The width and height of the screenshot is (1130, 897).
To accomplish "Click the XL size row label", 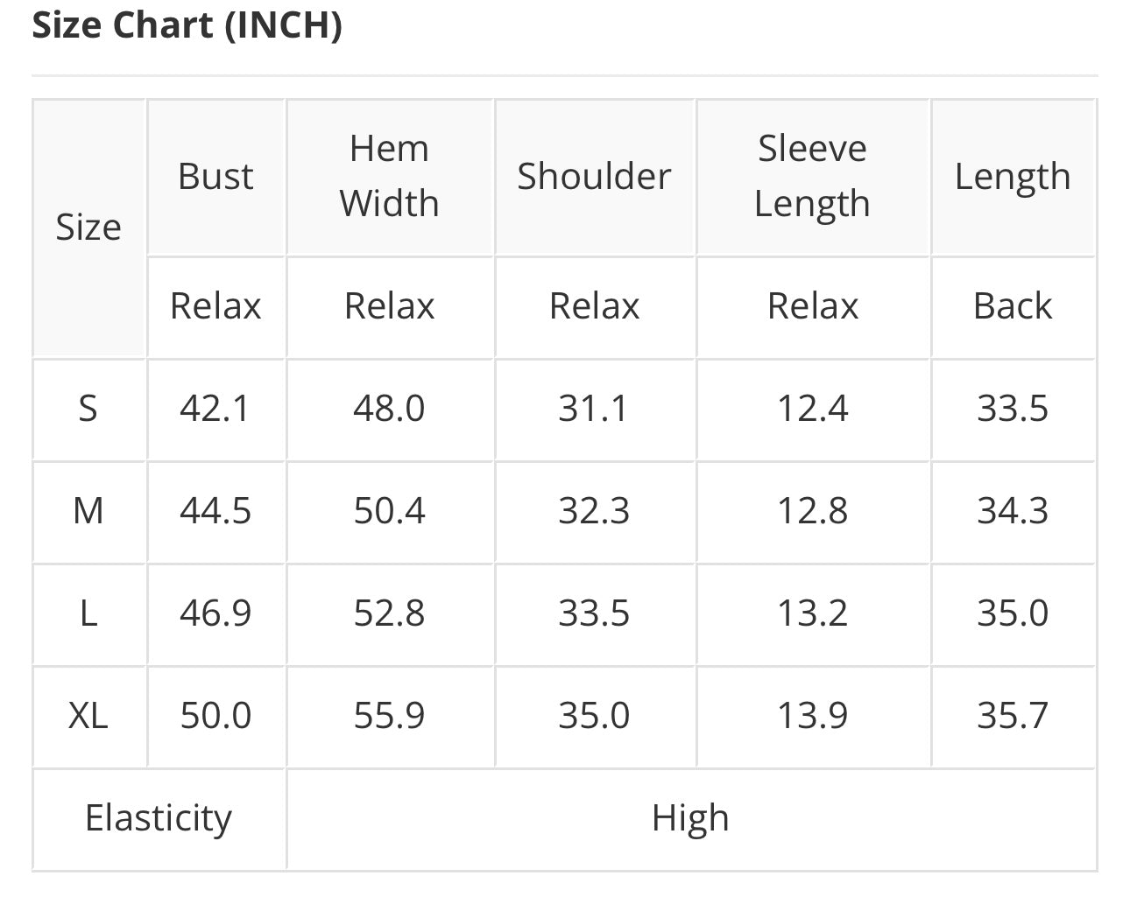I will coord(88,716).
